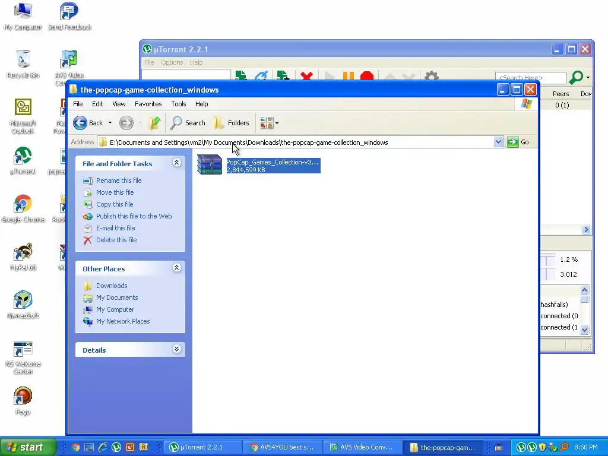Open the Search pane in Explorer
608x456 pixels.
(188, 123)
